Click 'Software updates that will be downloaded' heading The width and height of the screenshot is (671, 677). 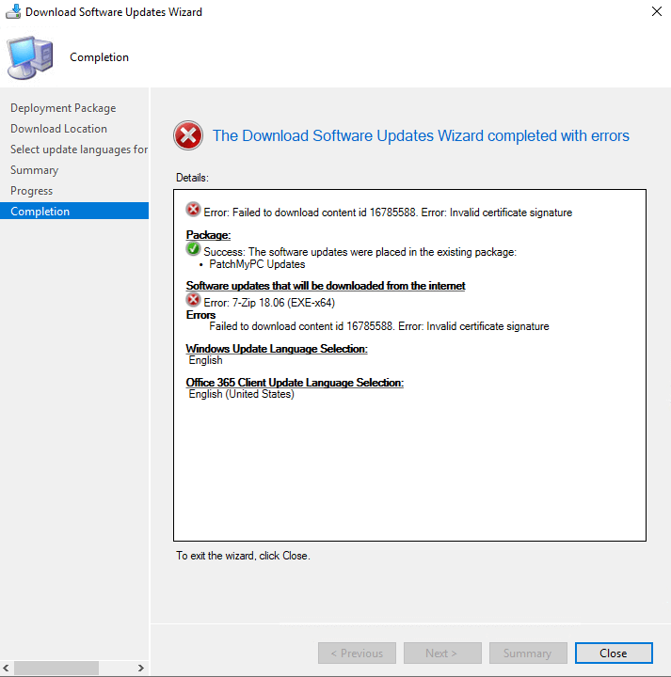click(x=326, y=286)
